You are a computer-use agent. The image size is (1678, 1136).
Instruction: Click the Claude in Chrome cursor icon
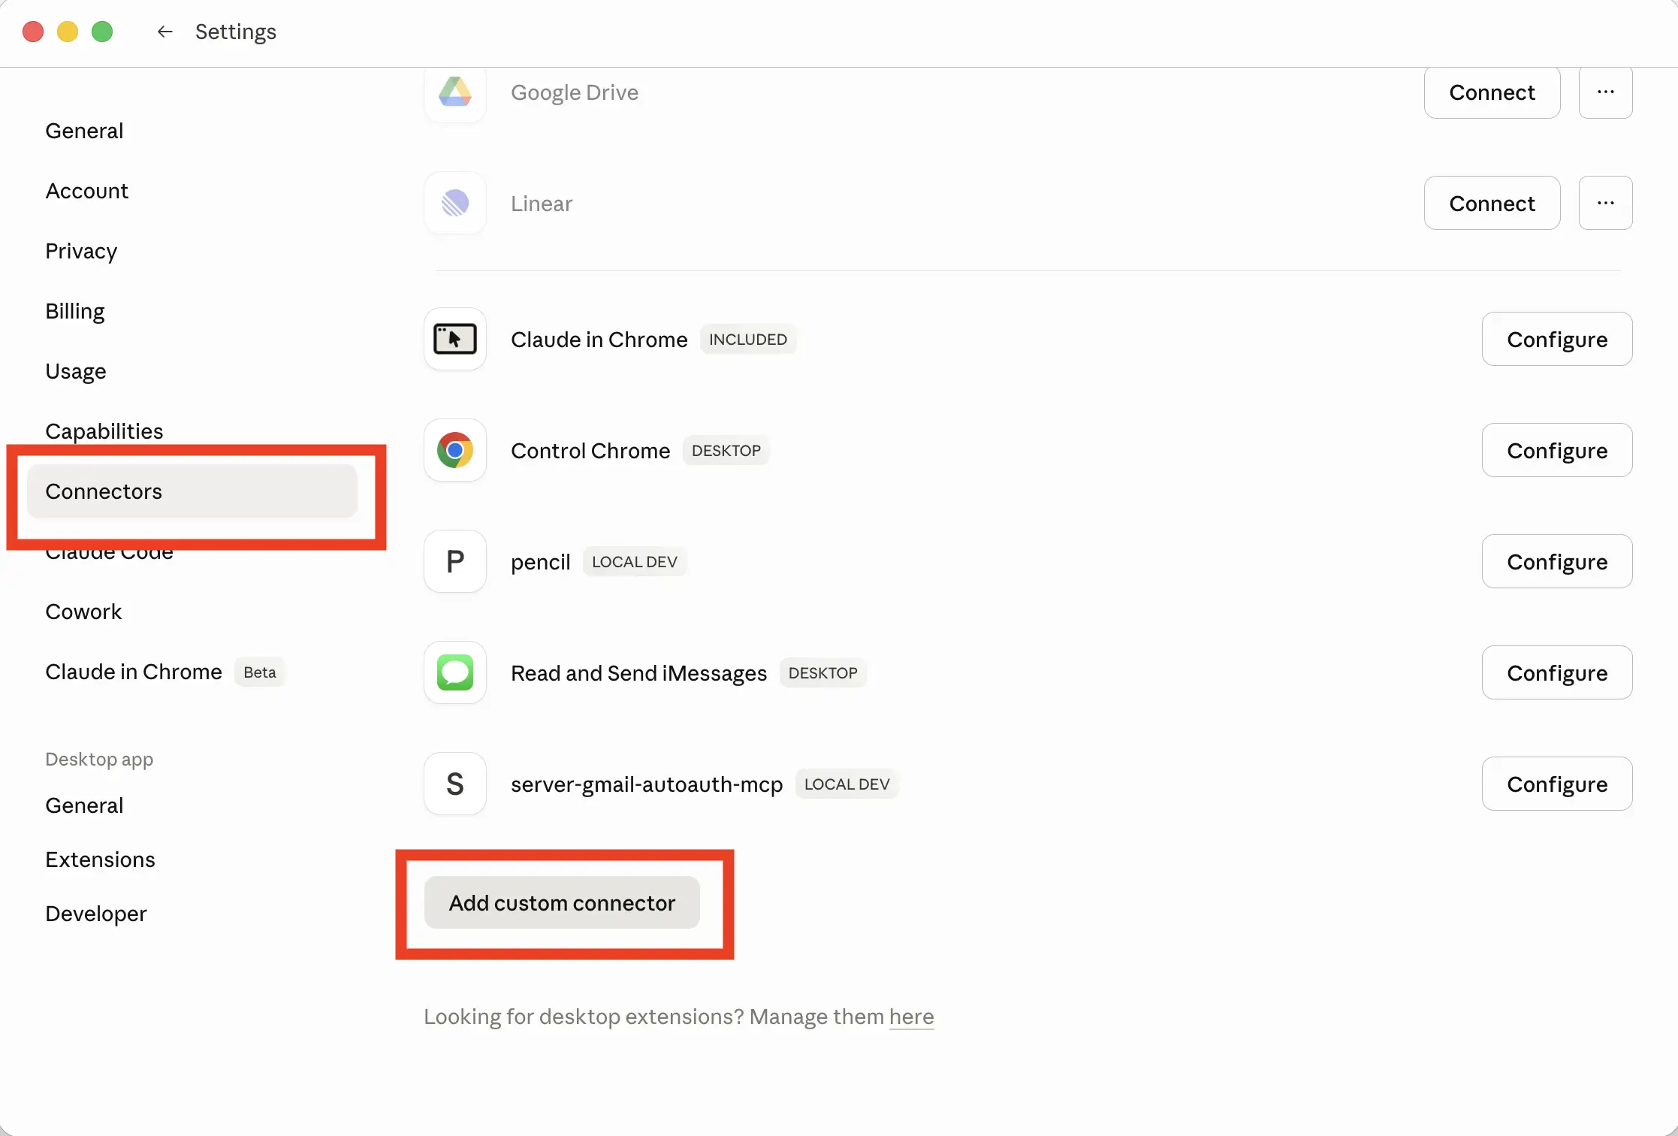tap(454, 339)
